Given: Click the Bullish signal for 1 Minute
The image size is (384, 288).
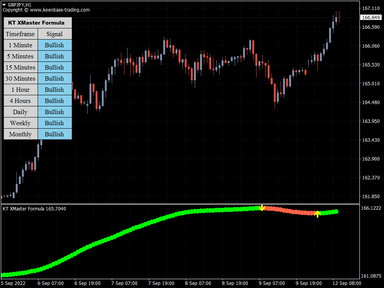Looking at the screenshot, I should coord(55,45).
